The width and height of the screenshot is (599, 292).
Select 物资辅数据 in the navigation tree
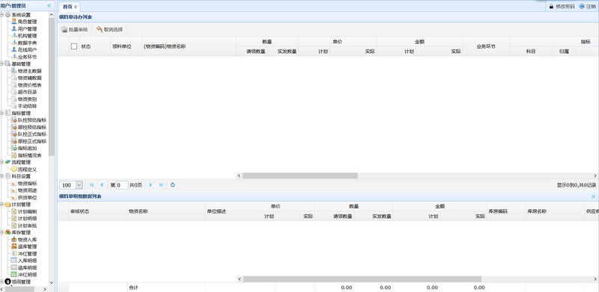click(x=30, y=78)
